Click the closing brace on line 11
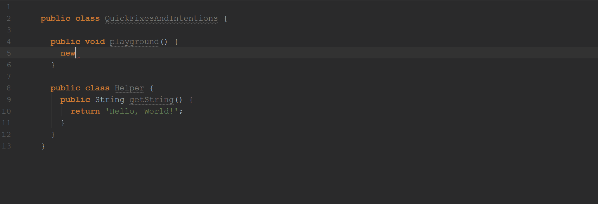598x204 pixels. point(63,123)
